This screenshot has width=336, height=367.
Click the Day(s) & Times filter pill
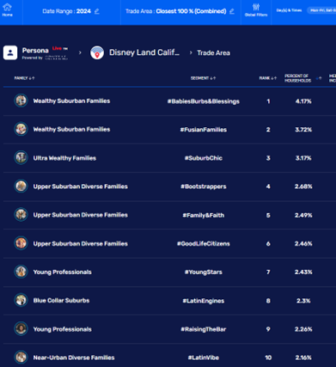pos(321,10)
